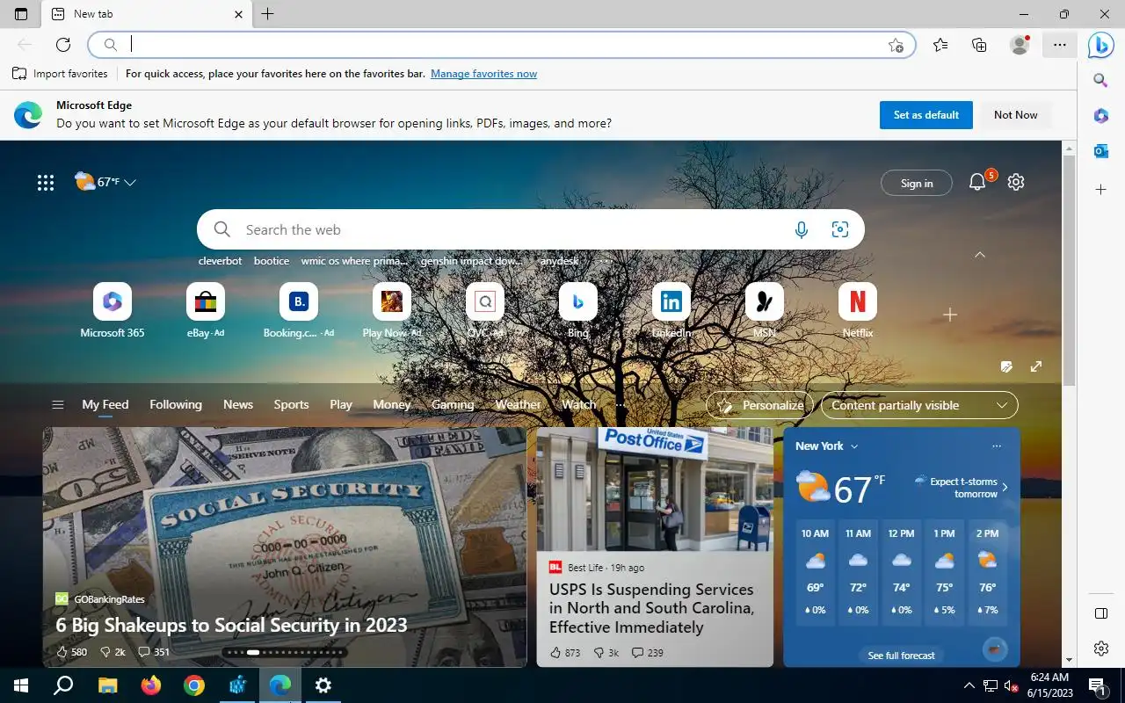
Task: Open notifications bell icon
Action: [977, 182]
